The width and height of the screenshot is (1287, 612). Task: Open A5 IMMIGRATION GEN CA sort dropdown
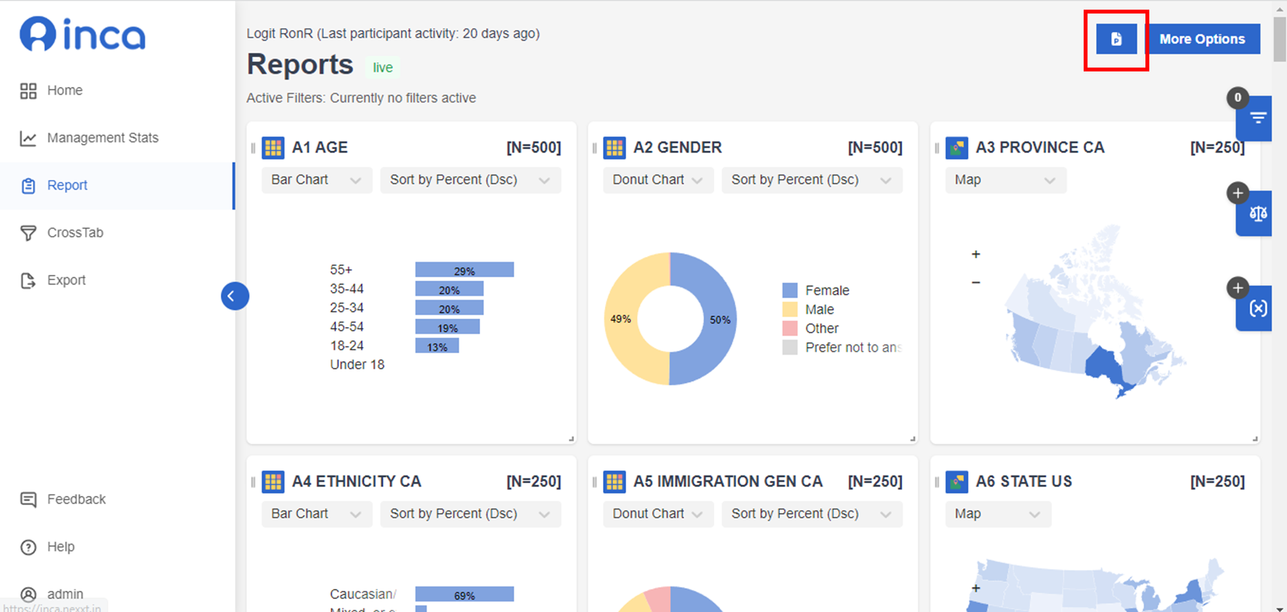click(x=812, y=514)
